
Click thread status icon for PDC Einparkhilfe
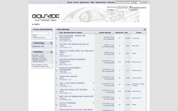(x=57, y=38)
